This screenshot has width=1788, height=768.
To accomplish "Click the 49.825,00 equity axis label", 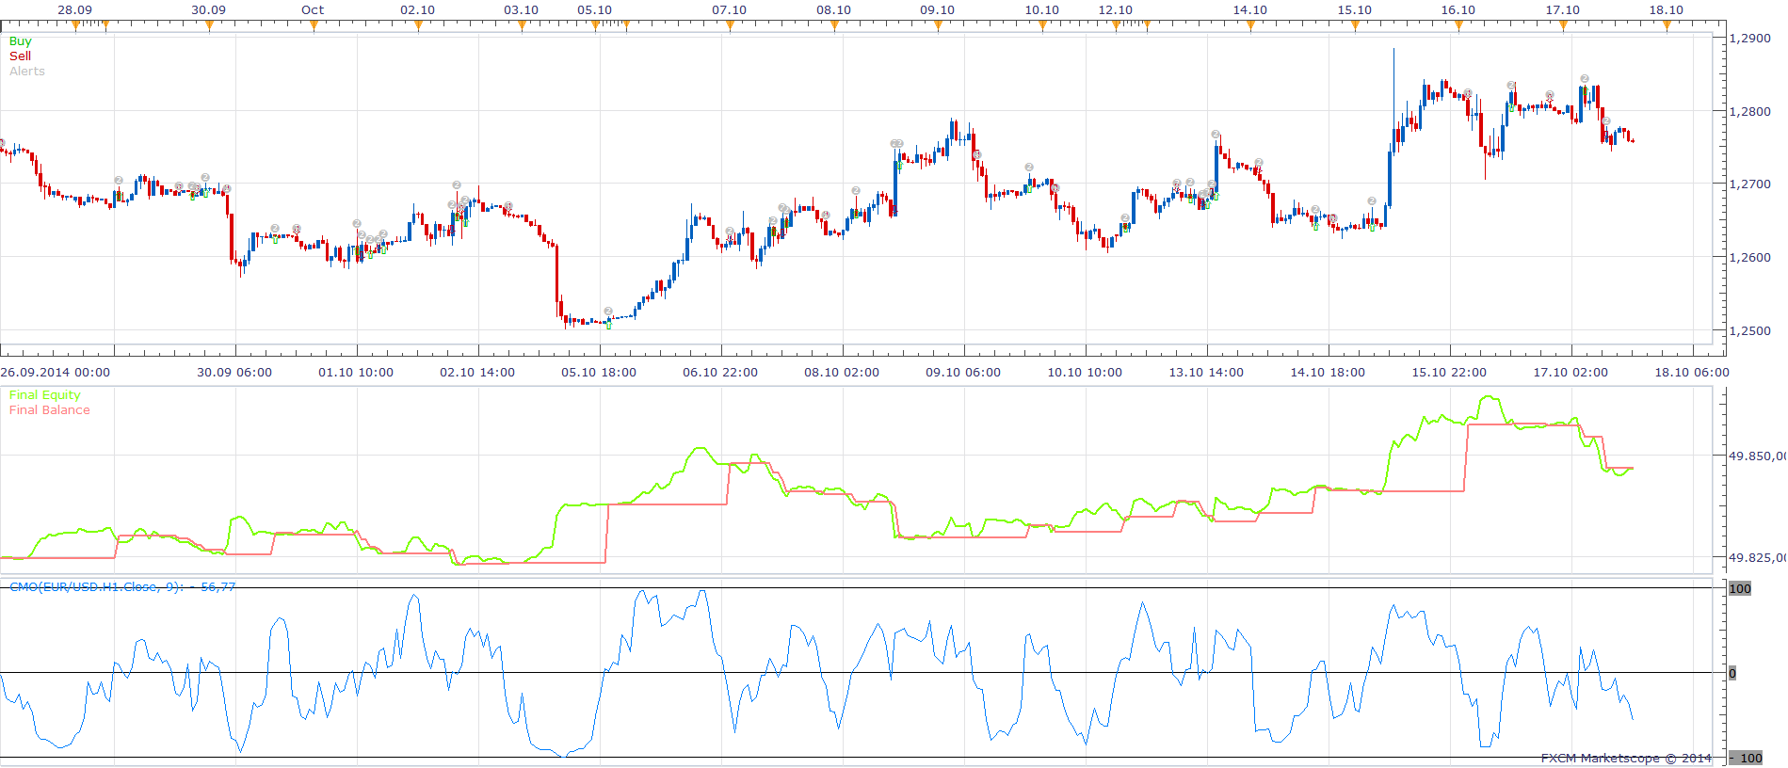I will click(1757, 557).
